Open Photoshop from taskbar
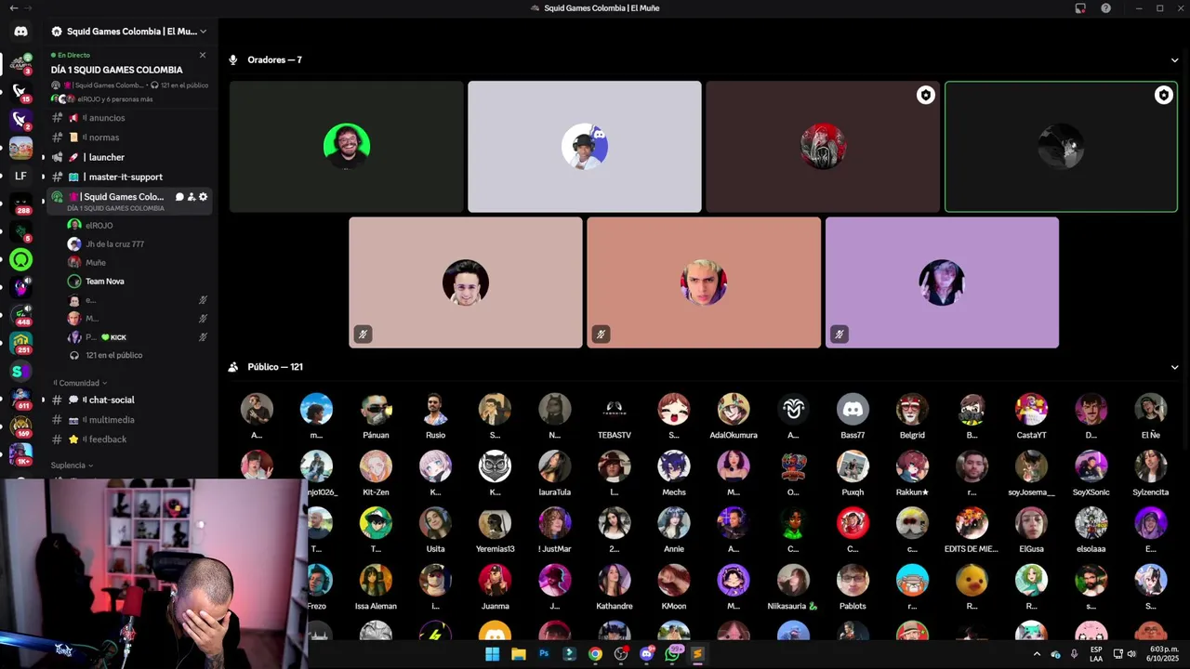Screen dimensions: 1190x669 (544, 654)
